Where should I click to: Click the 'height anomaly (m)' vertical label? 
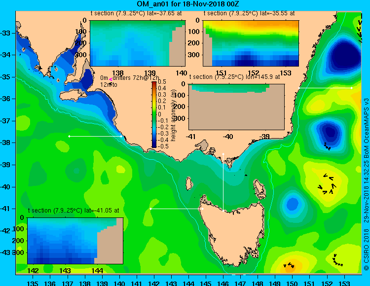click(174, 115)
